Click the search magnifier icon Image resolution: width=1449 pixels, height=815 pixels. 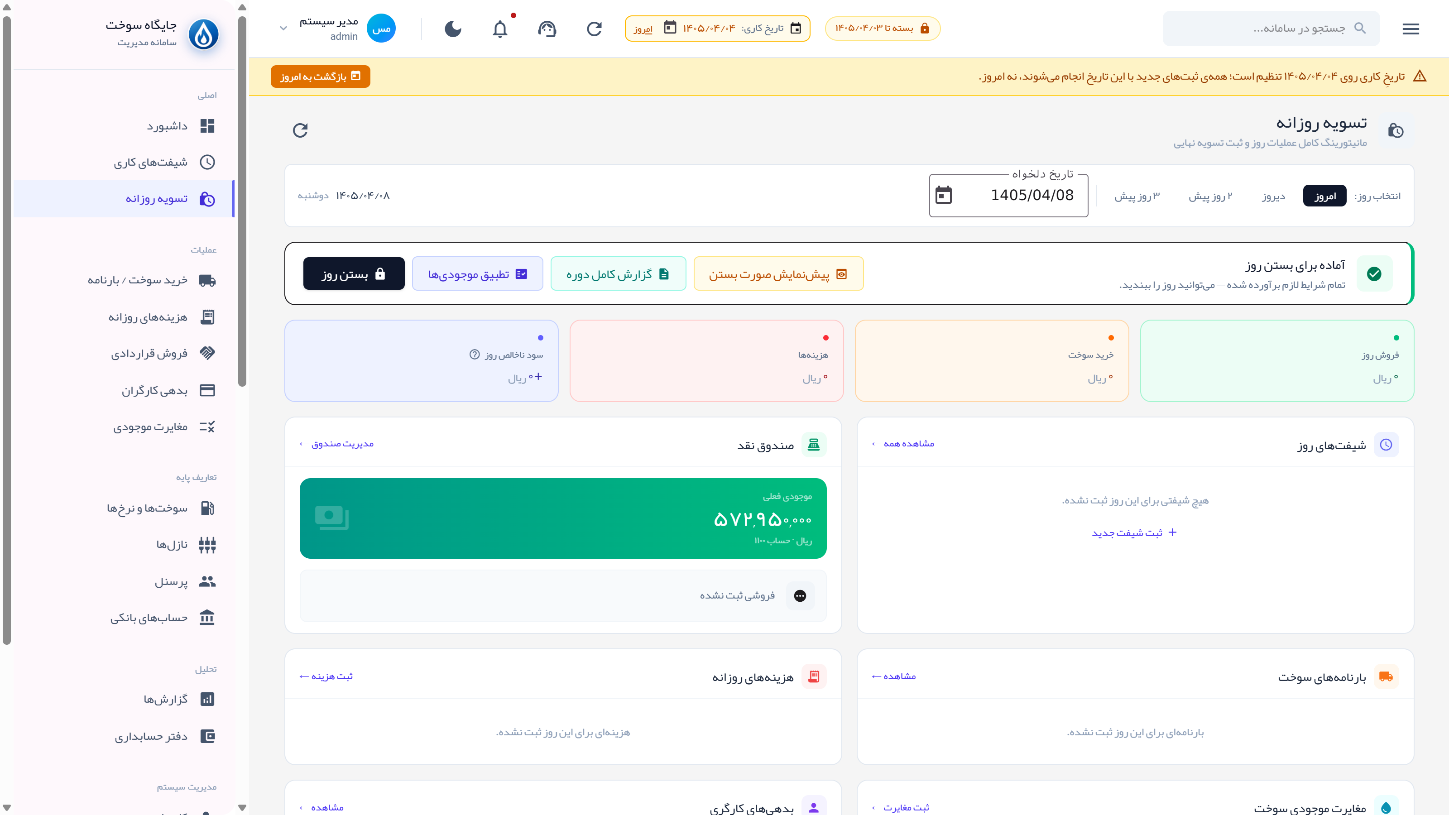point(1359,28)
